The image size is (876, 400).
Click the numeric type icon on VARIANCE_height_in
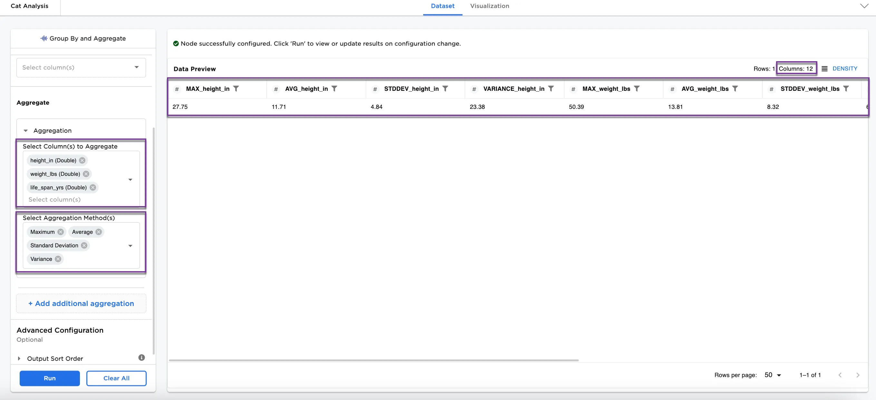click(474, 89)
